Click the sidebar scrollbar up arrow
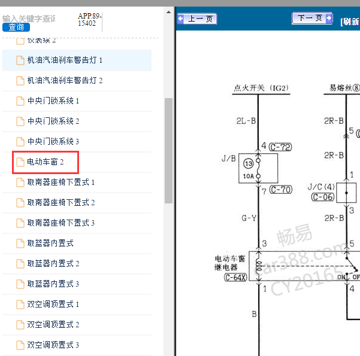This screenshot has width=360, height=356. (x=168, y=12)
